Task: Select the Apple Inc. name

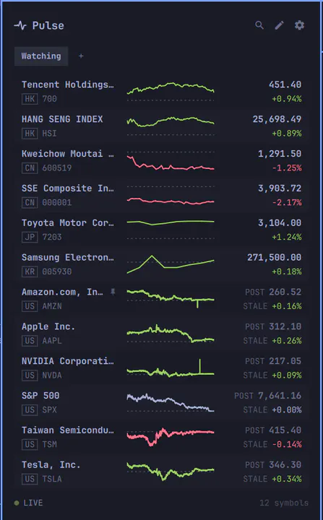Action: (48, 326)
